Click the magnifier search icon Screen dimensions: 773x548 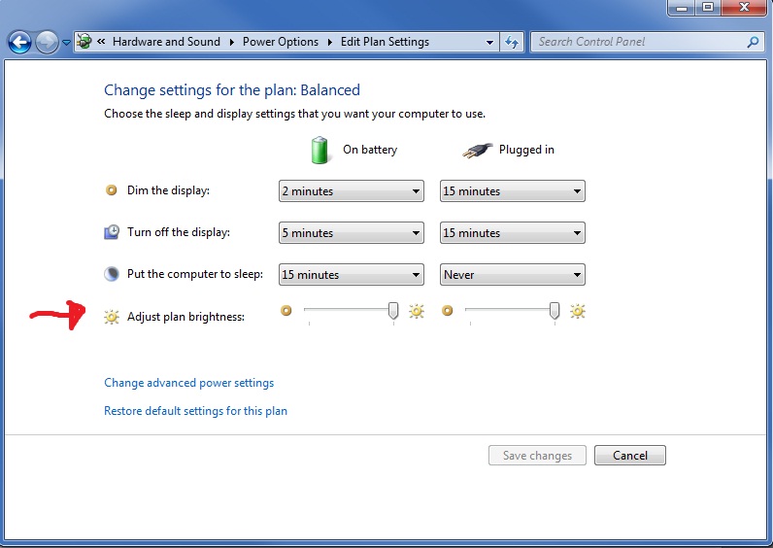pos(753,42)
